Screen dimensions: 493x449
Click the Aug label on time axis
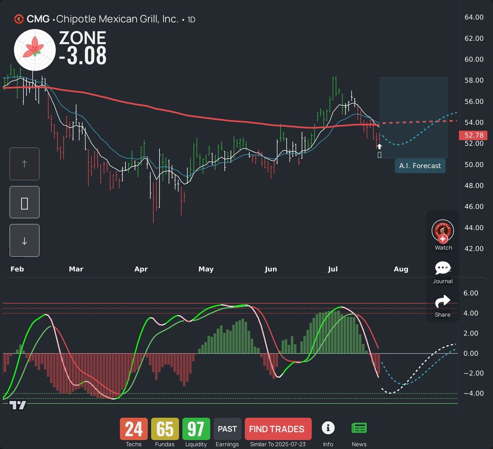[x=401, y=269]
